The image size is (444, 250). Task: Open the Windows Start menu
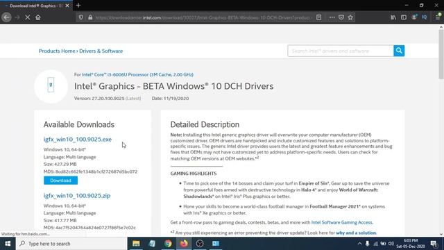point(8,244)
